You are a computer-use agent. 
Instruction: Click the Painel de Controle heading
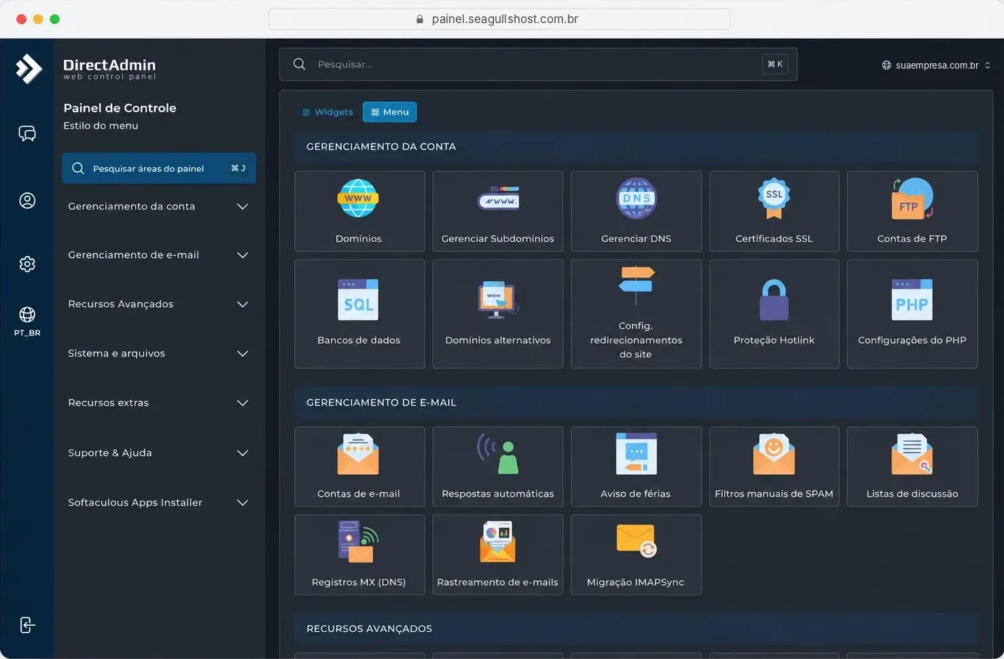[120, 108]
